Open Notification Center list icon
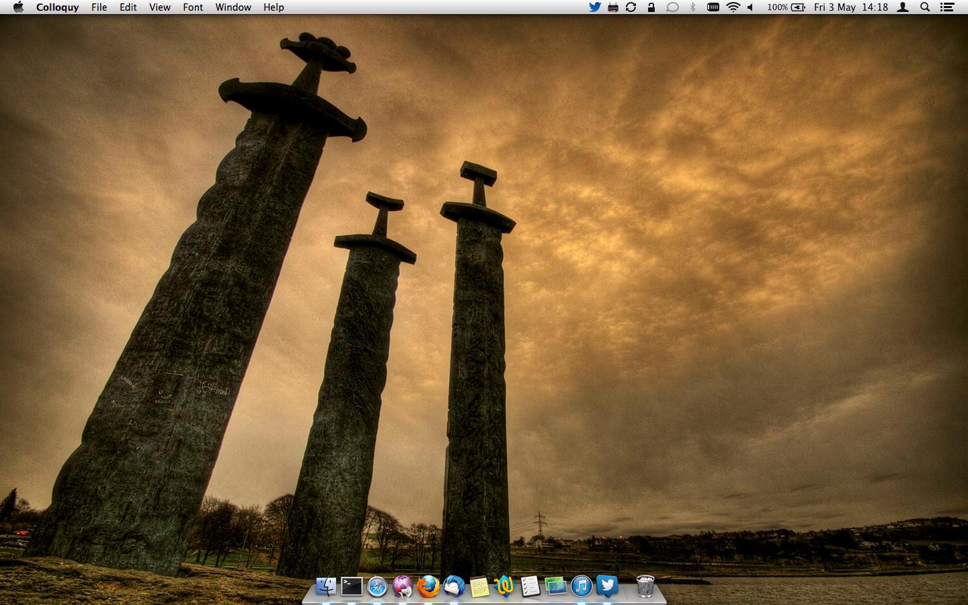 tap(947, 7)
